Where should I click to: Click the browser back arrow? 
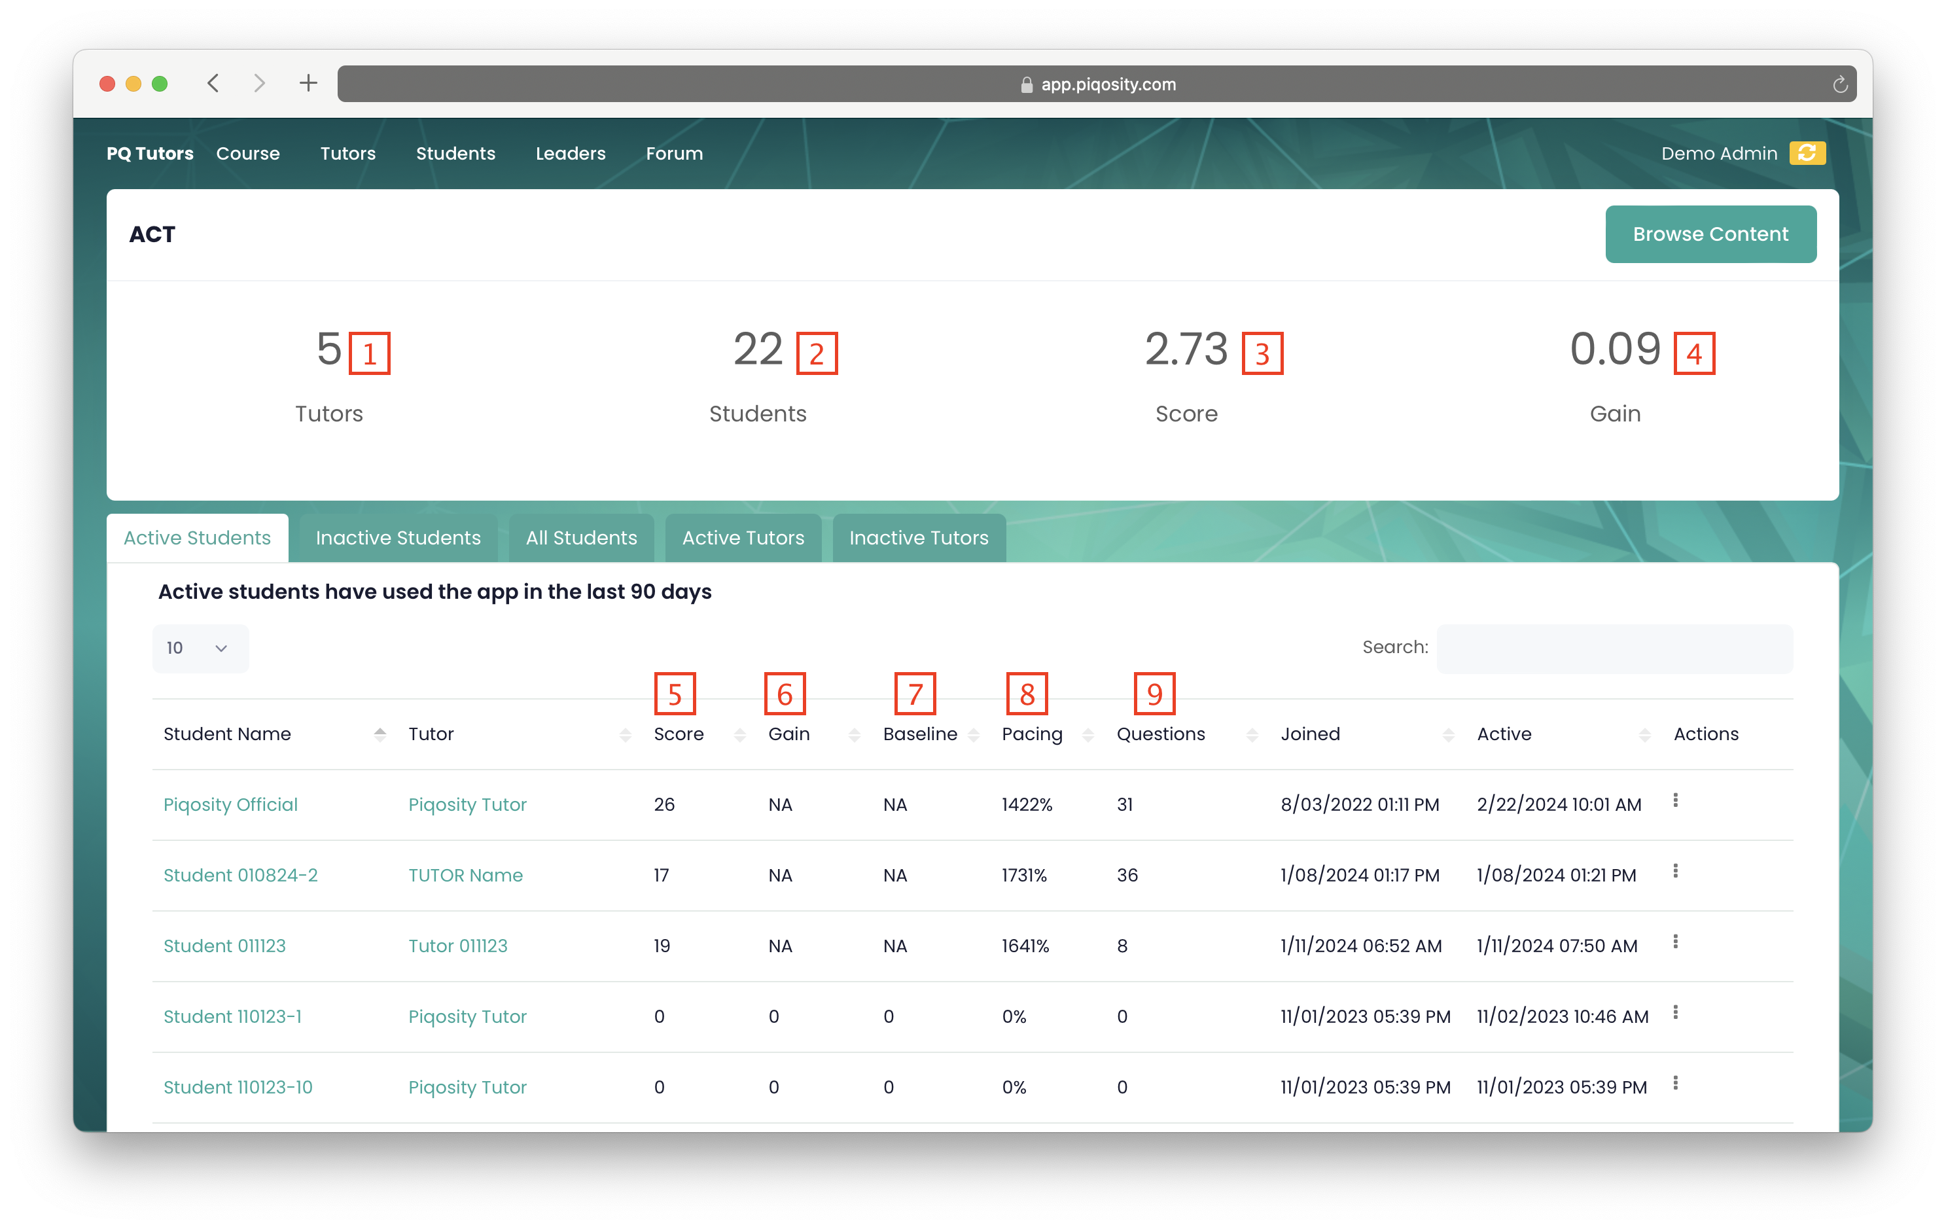coord(213,83)
